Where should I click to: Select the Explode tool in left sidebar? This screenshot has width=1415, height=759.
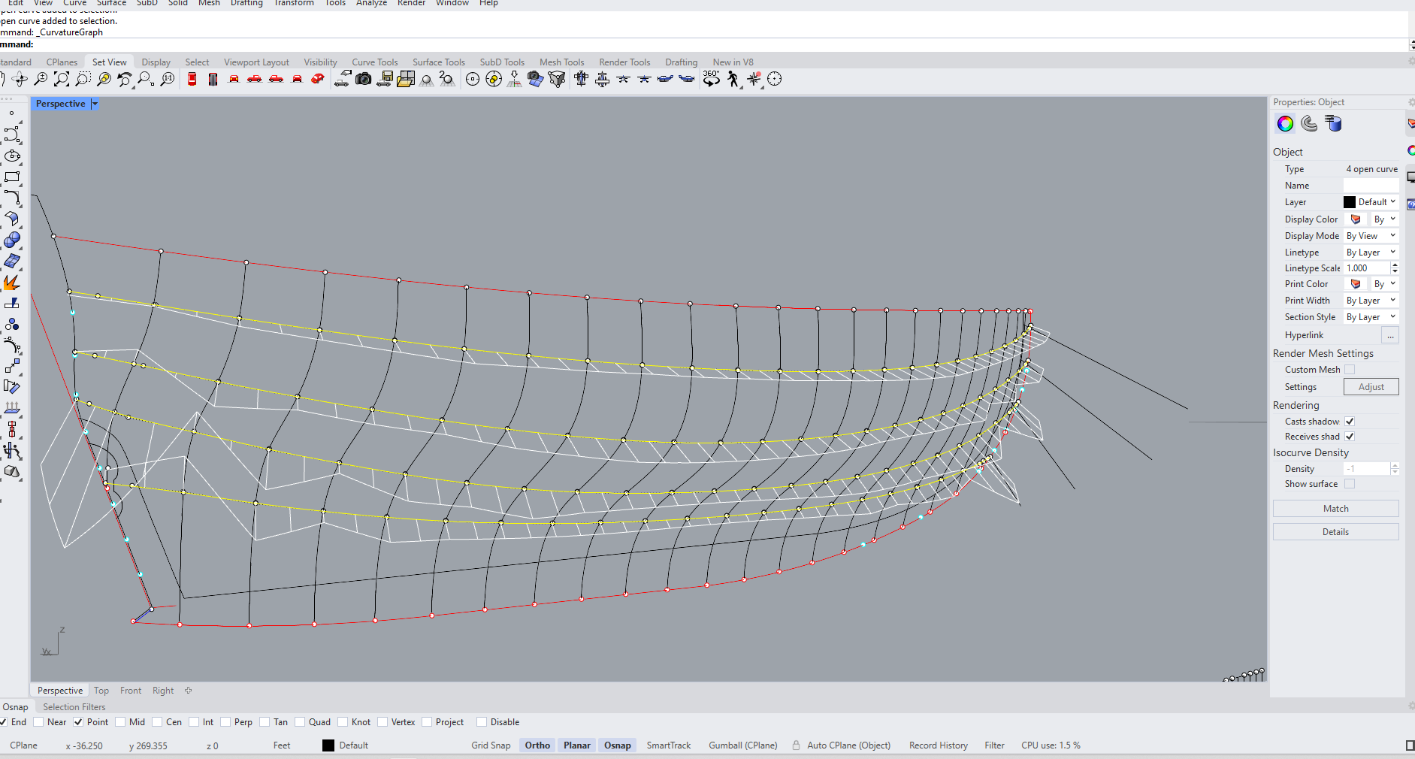point(11,283)
